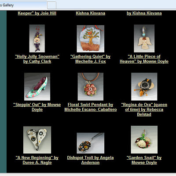Viewport: 176px width, 176px height.
Task: Open the "Keeper" by Joie Hill link
Action: 37,13
